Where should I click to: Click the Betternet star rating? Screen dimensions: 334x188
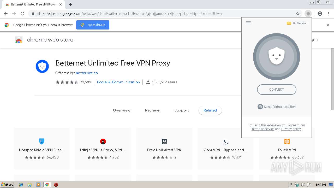coord(67,82)
